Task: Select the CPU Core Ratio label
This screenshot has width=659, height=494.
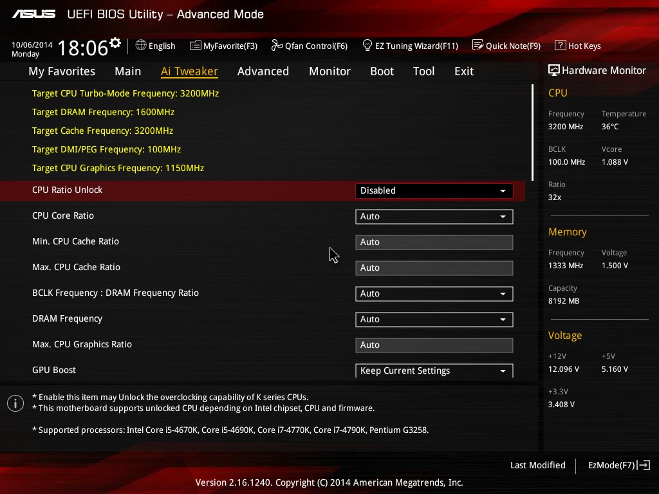Action: (63, 215)
